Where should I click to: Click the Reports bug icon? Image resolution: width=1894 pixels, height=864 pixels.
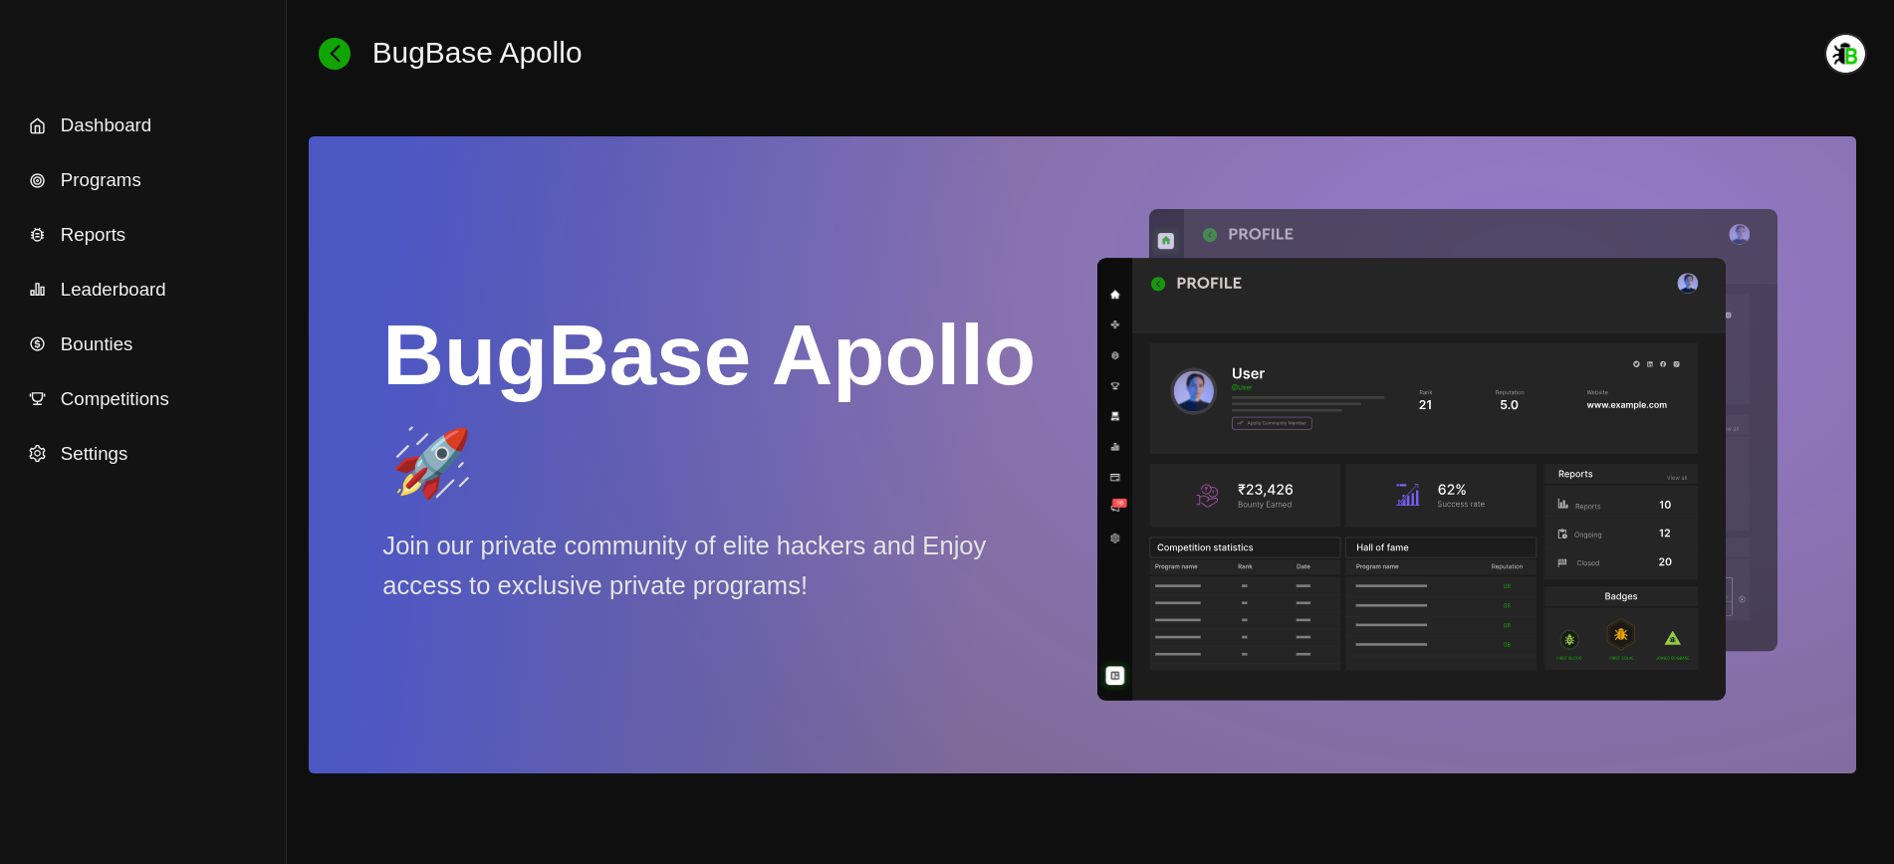tap(37, 235)
